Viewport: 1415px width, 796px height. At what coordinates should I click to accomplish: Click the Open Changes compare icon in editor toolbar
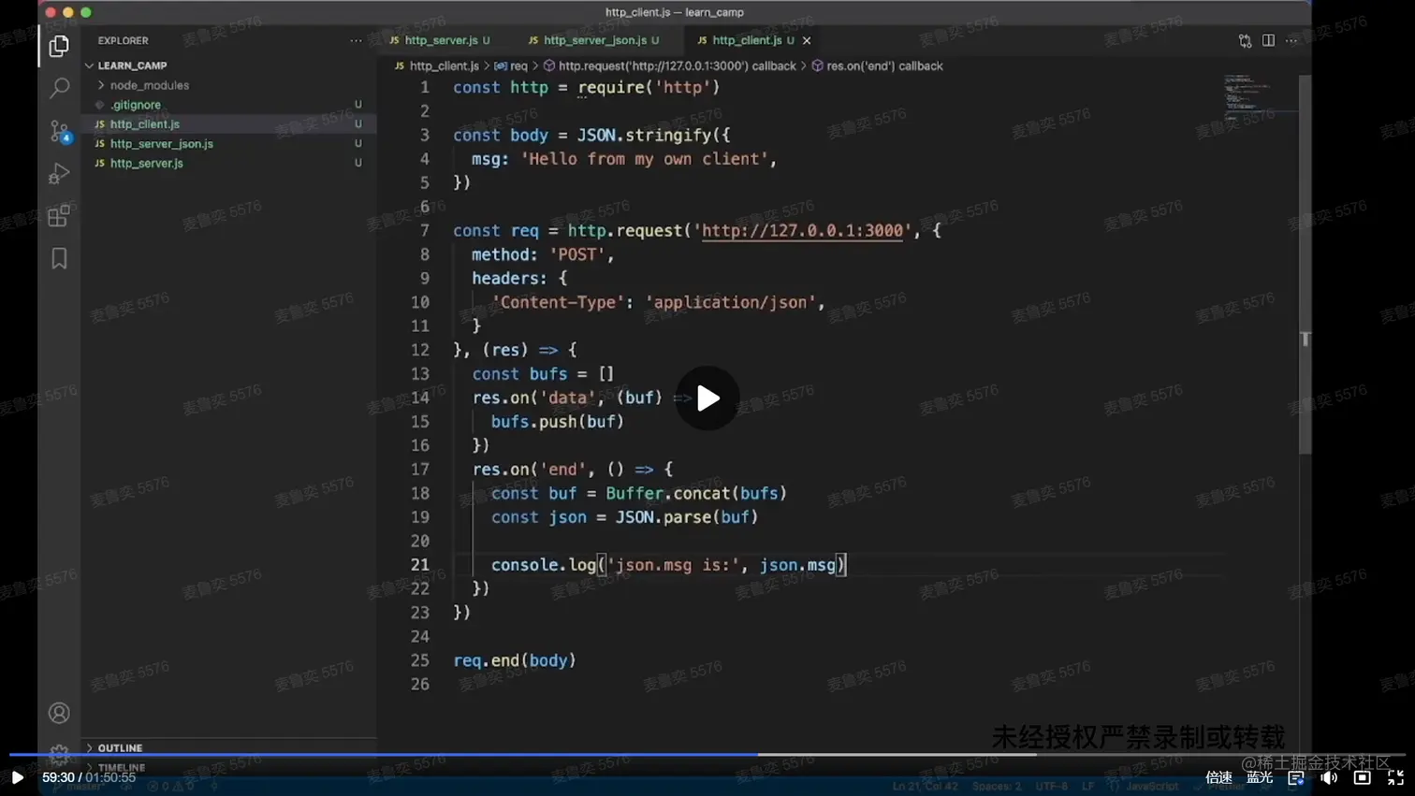pos(1245,41)
